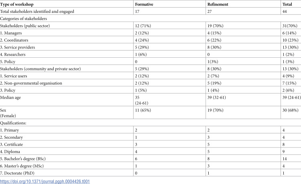Select the 'Refinement' column header

(218, 4)
